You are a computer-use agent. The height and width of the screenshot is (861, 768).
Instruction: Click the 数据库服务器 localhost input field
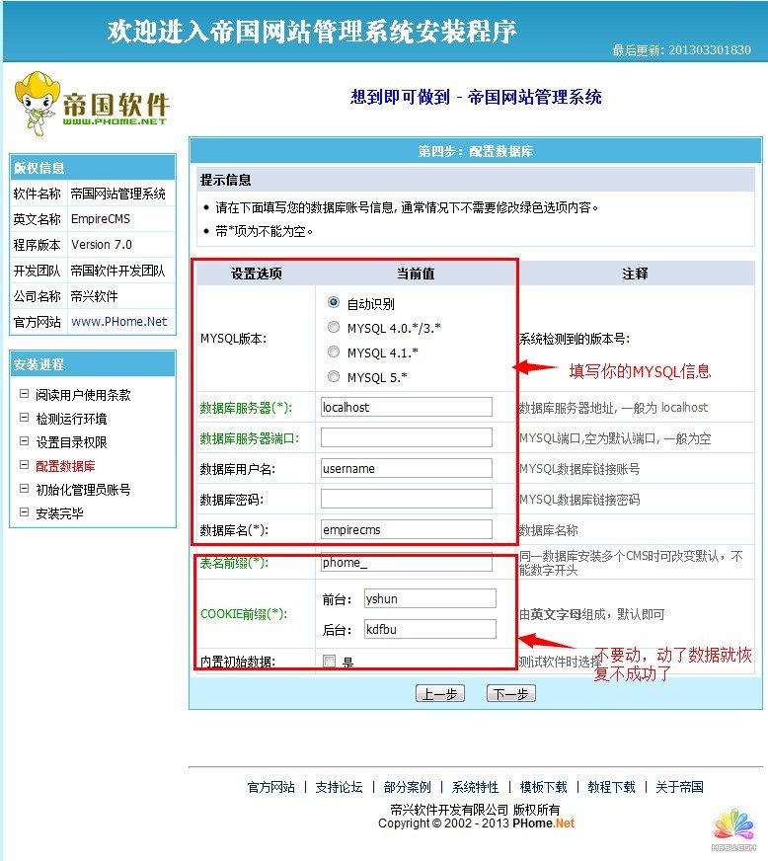(406, 407)
